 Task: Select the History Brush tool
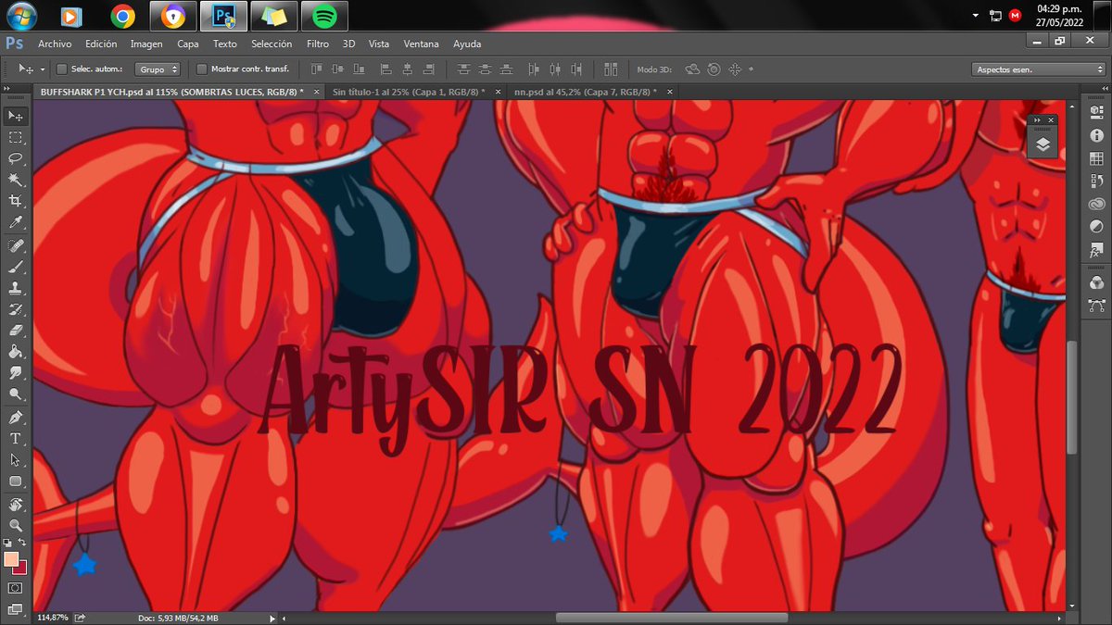(x=16, y=309)
